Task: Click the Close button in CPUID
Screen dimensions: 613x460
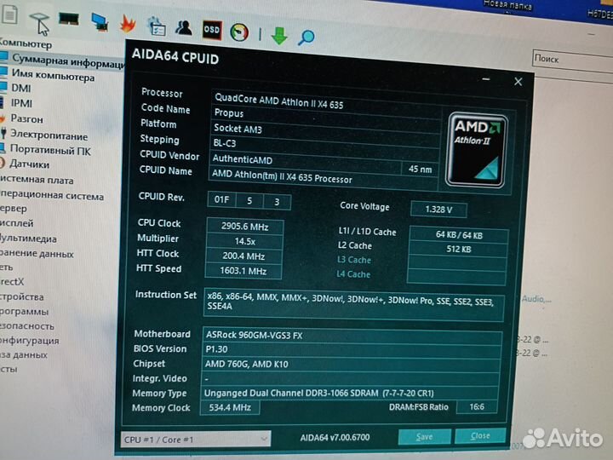Action: click(480, 436)
